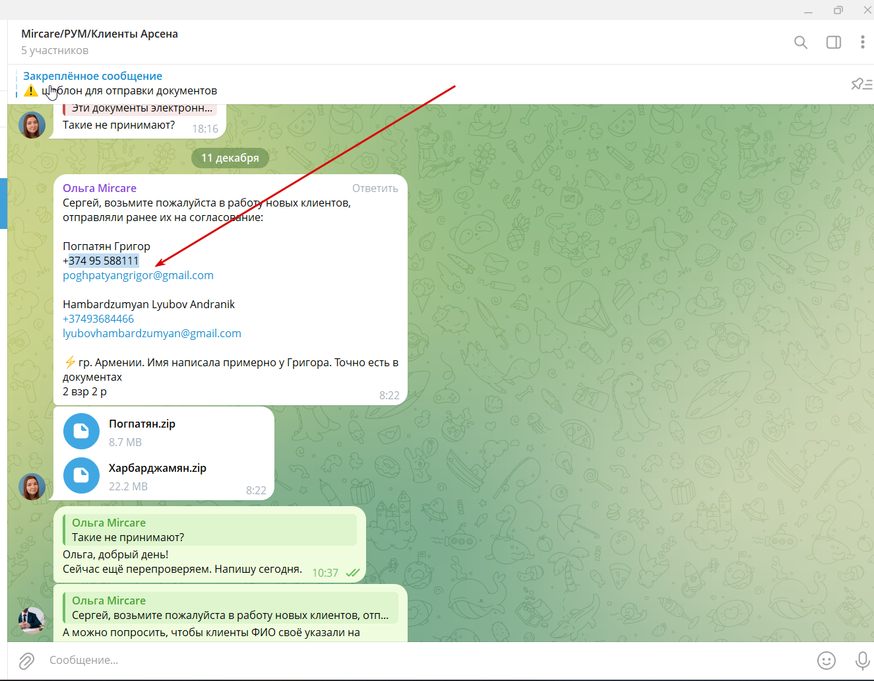Image resolution: width=874 pixels, height=681 pixels.
Task: Open the emoji picker icon
Action: [827, 660]
